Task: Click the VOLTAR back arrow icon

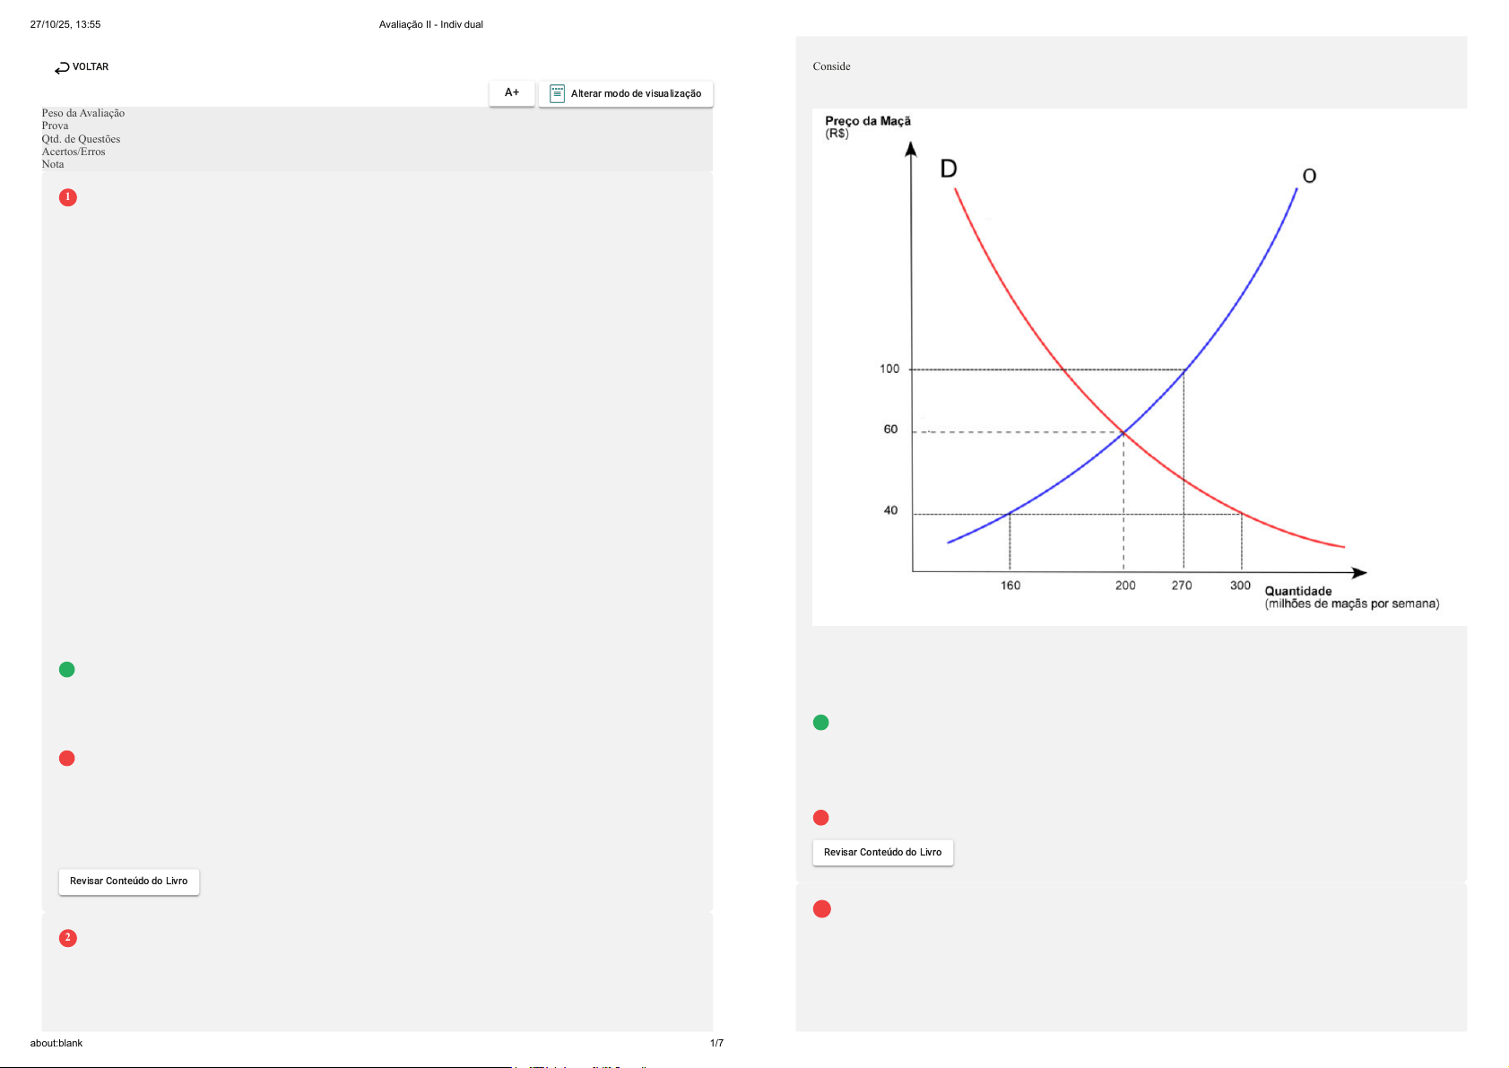Action: coord(62,68)
